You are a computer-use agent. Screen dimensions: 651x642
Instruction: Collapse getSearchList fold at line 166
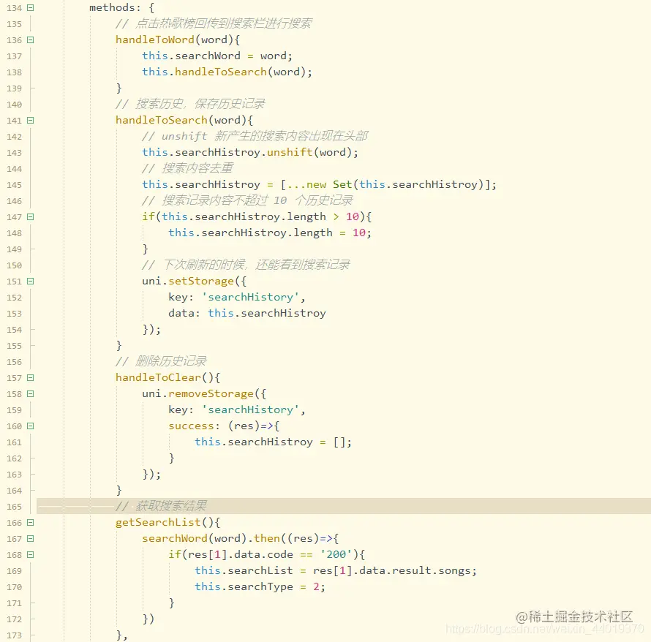30,523
